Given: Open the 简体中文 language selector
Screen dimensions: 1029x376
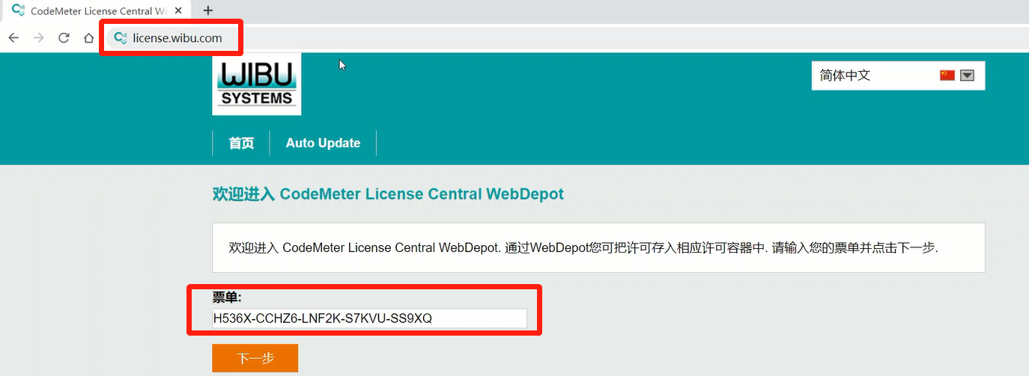Looking at the screenshot, I should pyautogui.click(x=898, y=75).
